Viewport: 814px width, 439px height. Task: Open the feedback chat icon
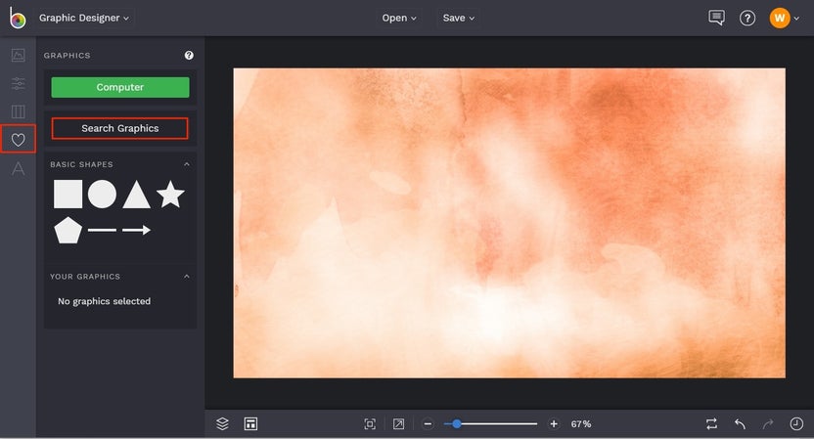(x=716, y=19)
